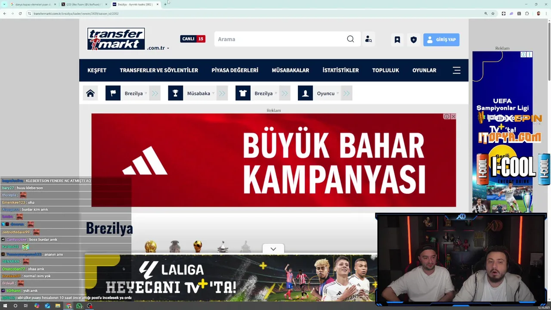Open the İSTATİSTİKLER menu
Image resolution: width=551 pixels, height=310 pixels.
[x=341, y=70]
